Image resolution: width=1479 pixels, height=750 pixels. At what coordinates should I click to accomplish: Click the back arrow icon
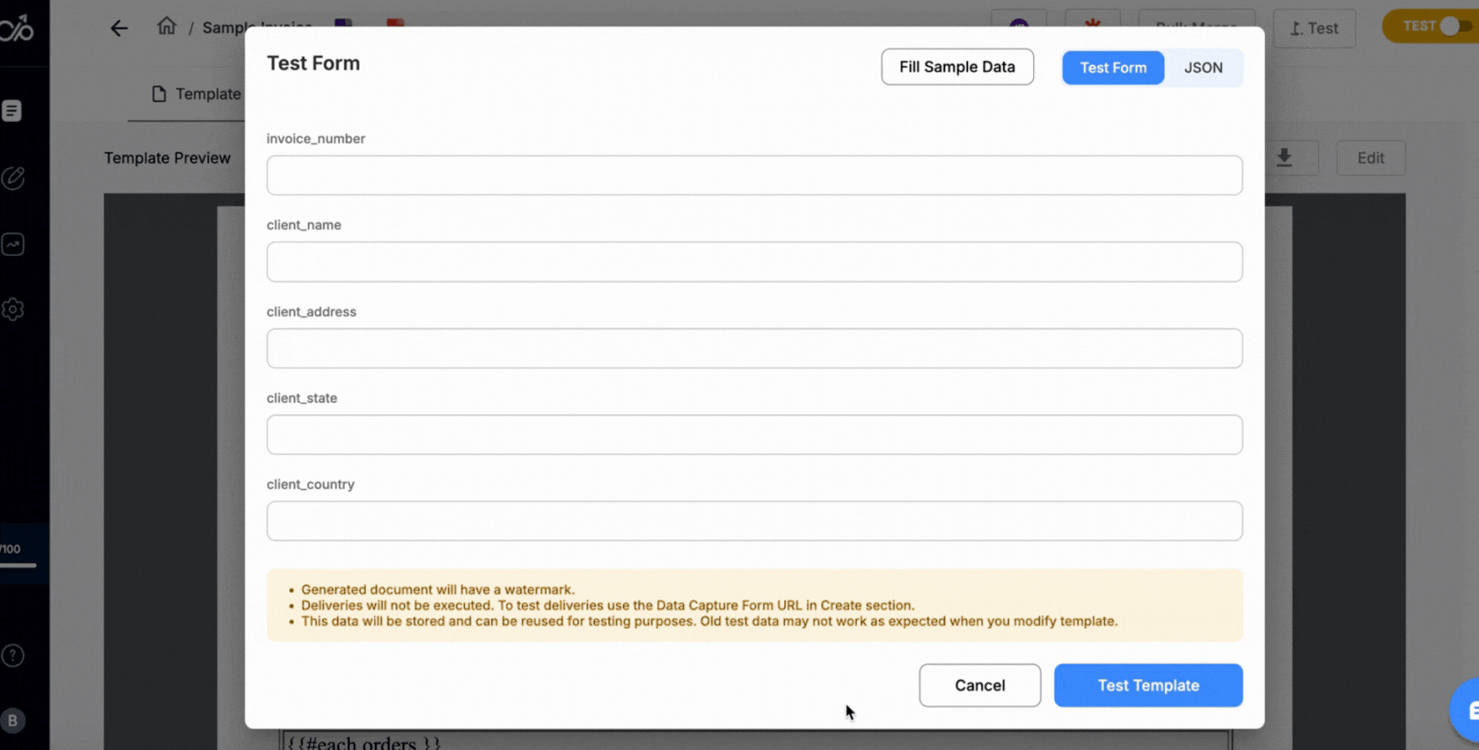(119, 28)
